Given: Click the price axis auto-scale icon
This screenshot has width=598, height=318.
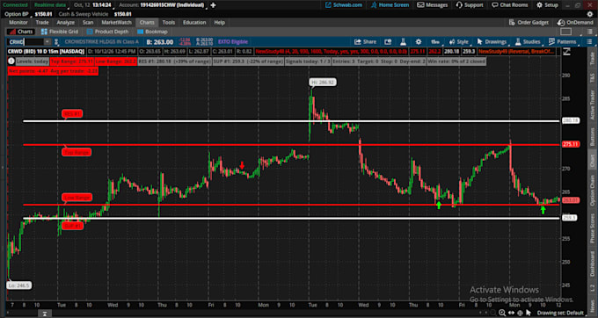Looking at the screenshot, I should [x=566, y=52].
